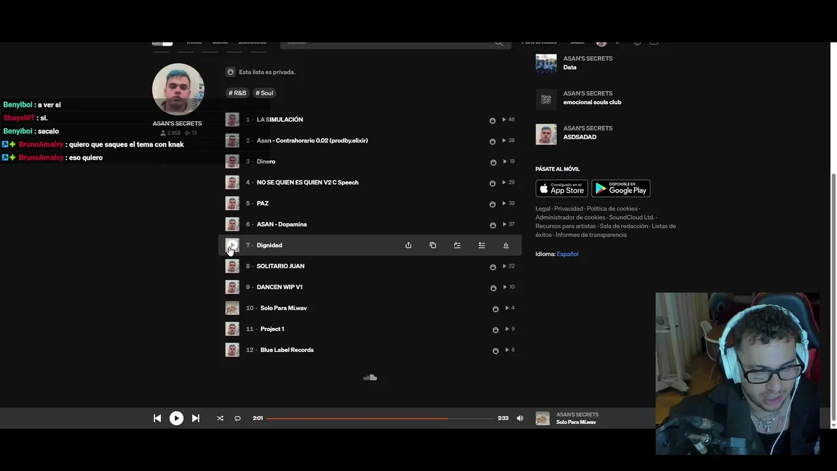The height and width of the screenshot is (471, 837).
Task: Open Recursos para artistas footer link
Action: pos(566,226)
